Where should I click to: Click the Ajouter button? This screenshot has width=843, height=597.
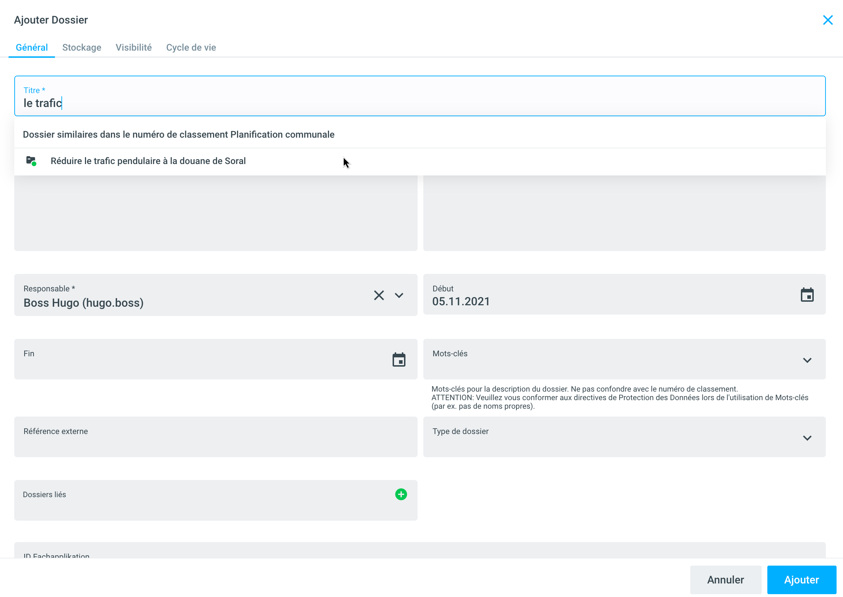801,580
